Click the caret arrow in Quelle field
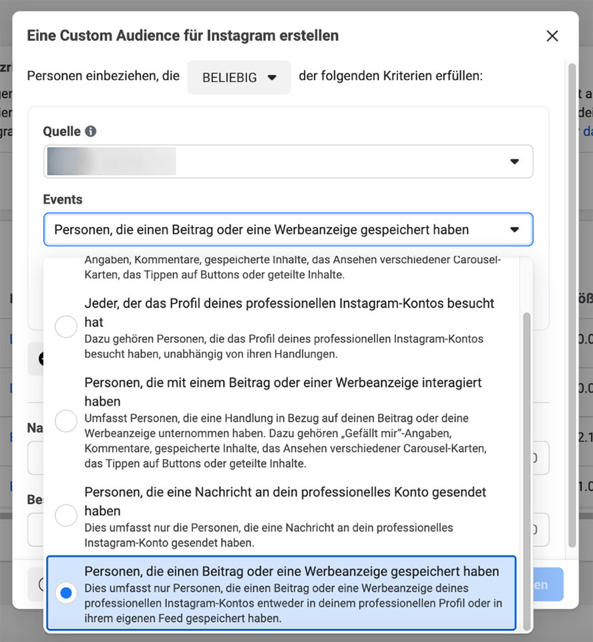The width and height of the screenshot is (593, 642). (x=514, y=162)
